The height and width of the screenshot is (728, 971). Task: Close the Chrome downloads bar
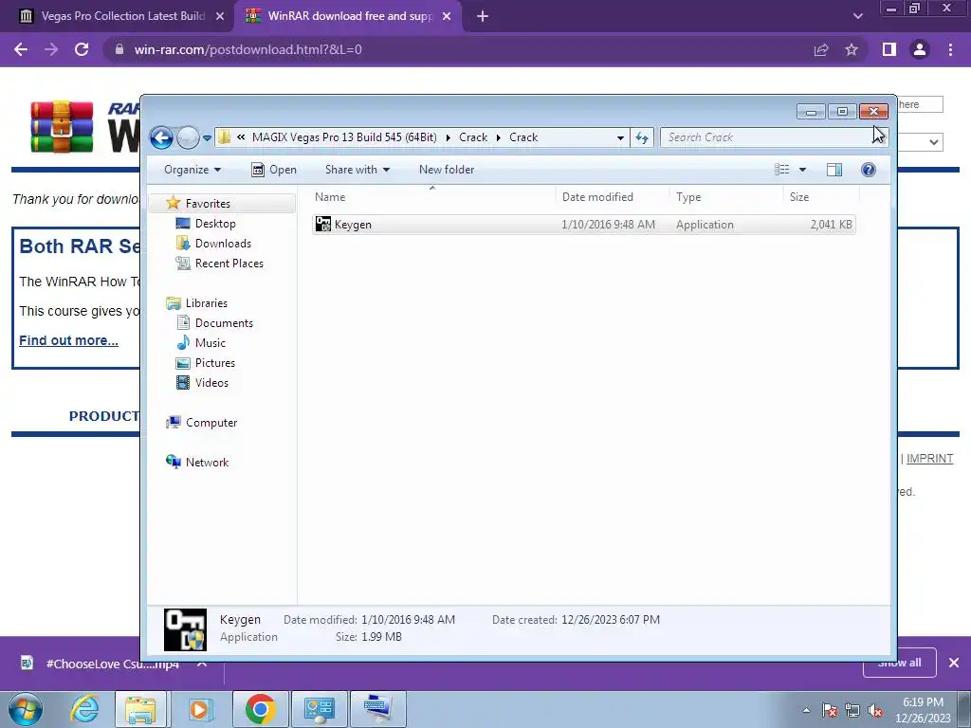(x=954, y=663)
